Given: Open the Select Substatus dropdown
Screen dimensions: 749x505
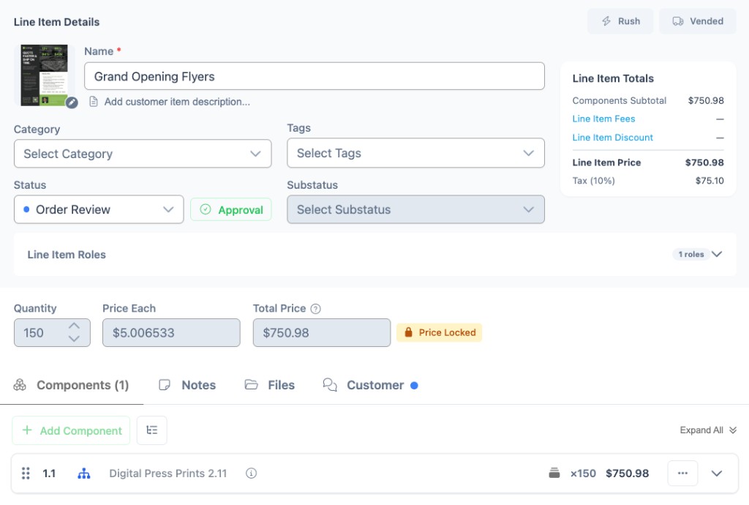Looking at the screenshot, I should tap(415, 209).
